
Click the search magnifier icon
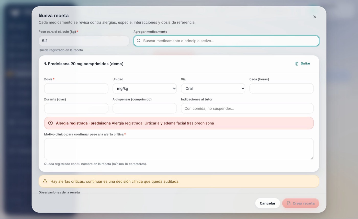click(139, 41)
